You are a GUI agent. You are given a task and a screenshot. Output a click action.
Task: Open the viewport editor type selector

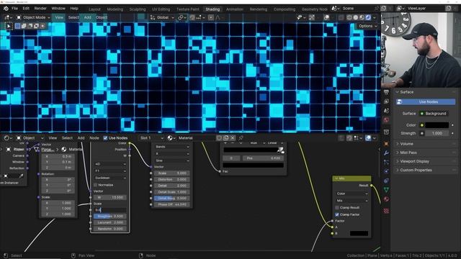pyautogui.click(x=7, y=17)
